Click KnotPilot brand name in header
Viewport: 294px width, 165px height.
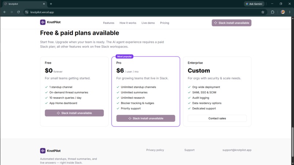(54, 22)
